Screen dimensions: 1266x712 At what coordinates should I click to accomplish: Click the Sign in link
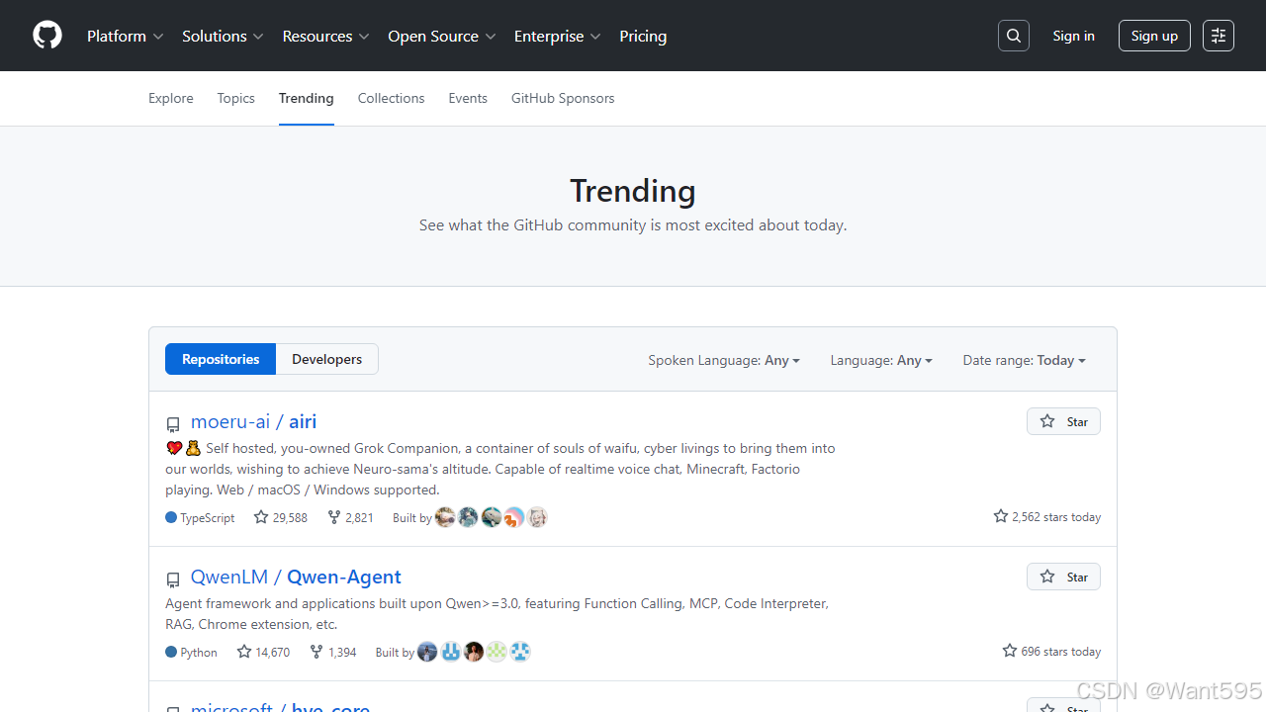[x=1074, y=36]
